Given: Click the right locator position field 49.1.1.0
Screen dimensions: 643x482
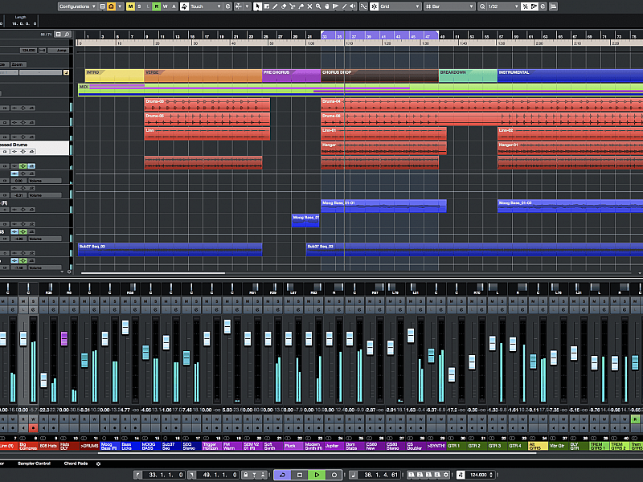Looking at the screenshot, I should click(x=219, y=475).
